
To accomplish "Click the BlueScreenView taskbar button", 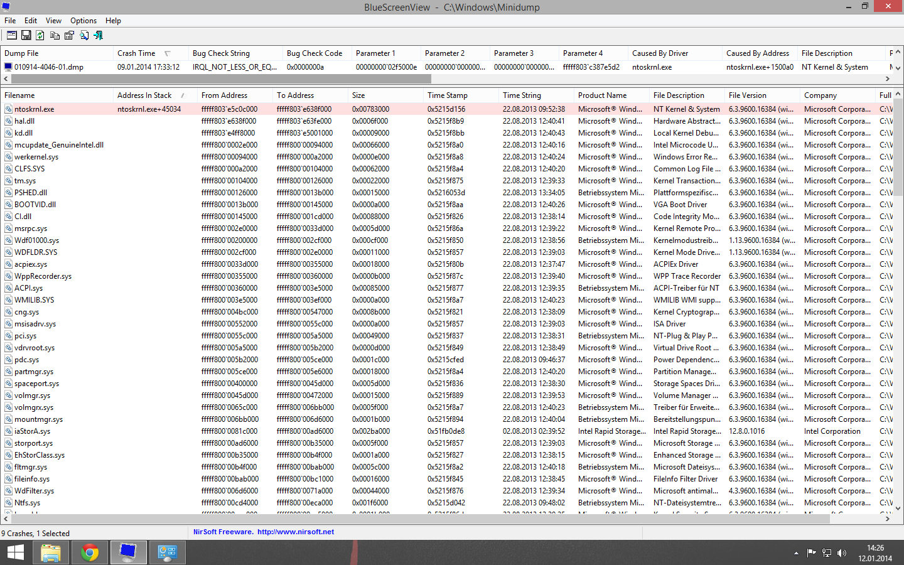I will click(129, 552).
